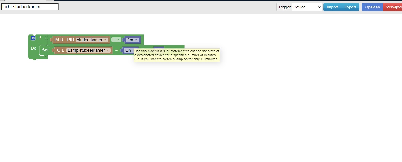Click the Trigger label
Viewport: 402px width, 162px height.
click(x=284, y=7)
